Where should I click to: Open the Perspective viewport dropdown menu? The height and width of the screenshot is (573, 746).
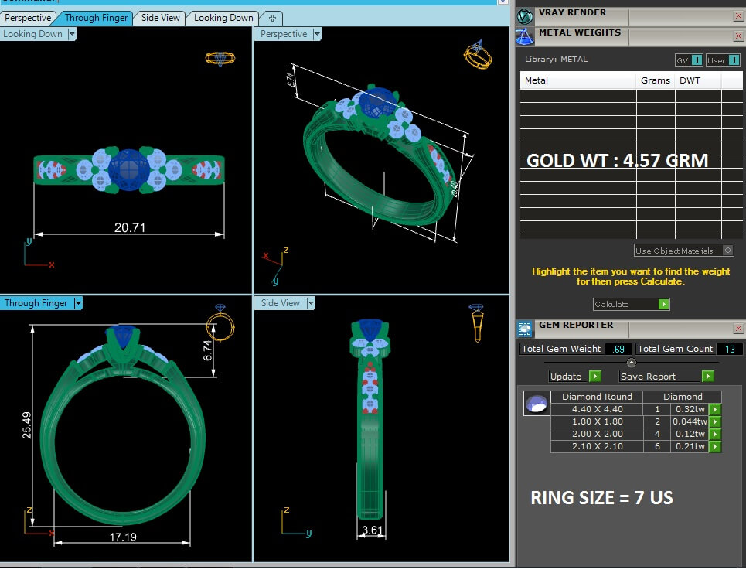point(316,34)
